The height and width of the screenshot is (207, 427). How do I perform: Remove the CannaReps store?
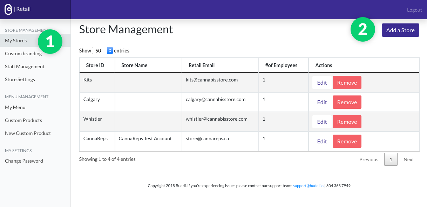tap(347, 142)
